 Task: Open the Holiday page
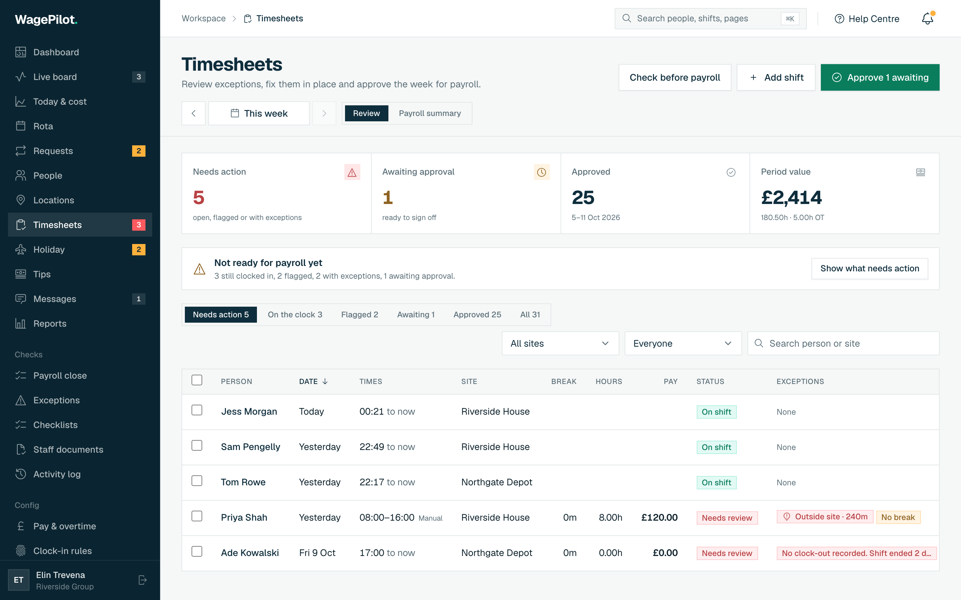80,249
